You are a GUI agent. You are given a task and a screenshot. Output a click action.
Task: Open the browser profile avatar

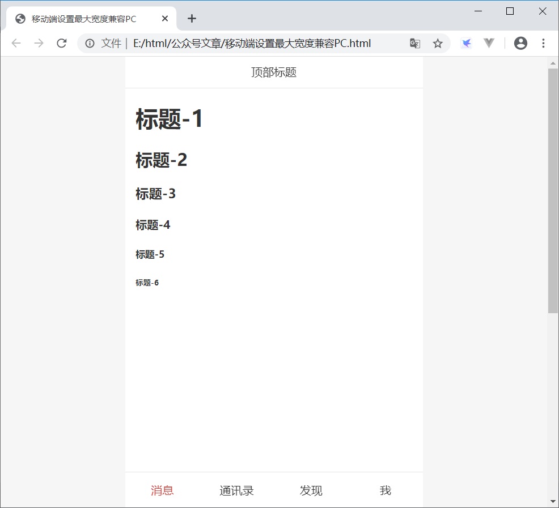coord(520,43)
